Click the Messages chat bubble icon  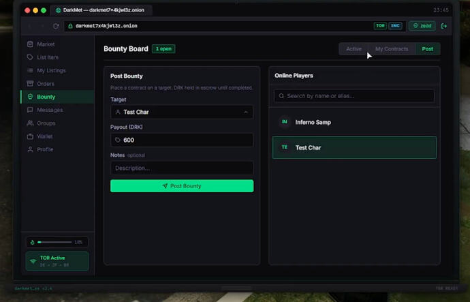(30, 110)
